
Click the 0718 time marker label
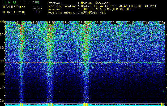[x=130, y=23]
